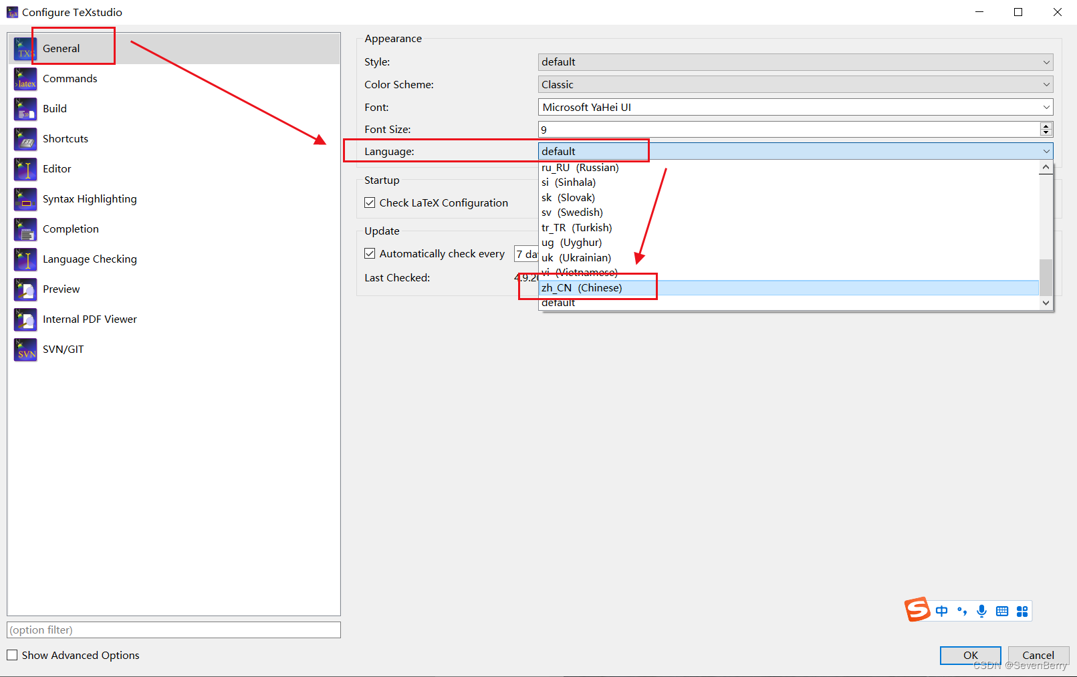
Task: Click the Cancel button
Action: point(1038,656)
